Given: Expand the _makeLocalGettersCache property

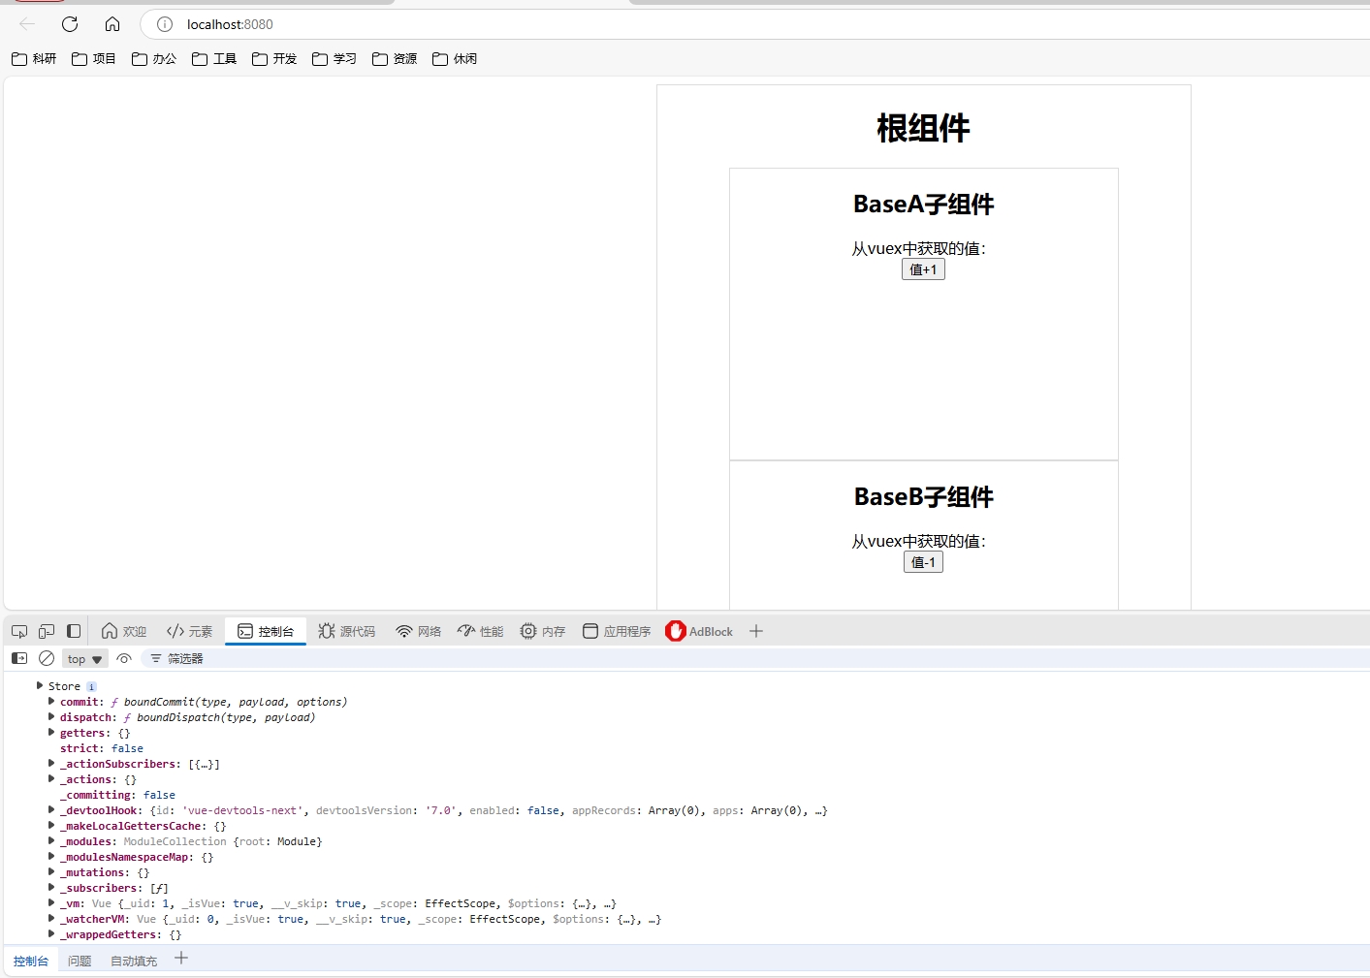Looking at the screenshot, I should [51, 825].
